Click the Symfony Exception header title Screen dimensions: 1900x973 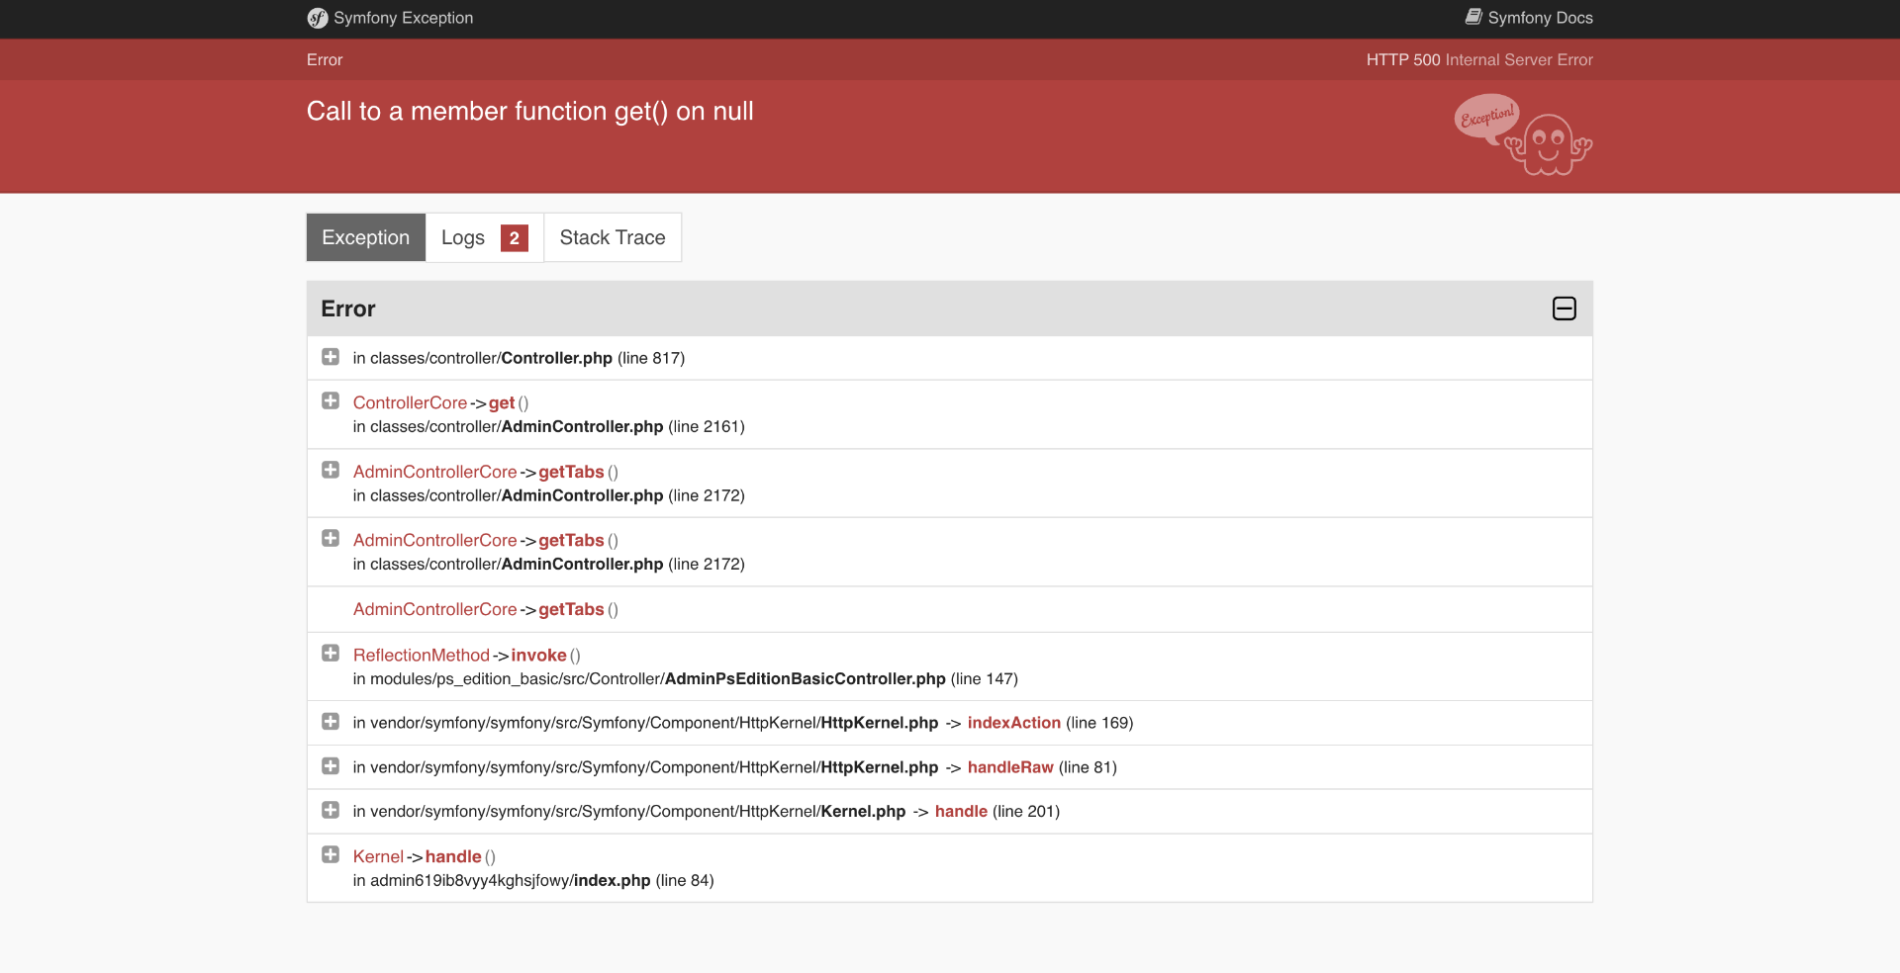point(403,18)
